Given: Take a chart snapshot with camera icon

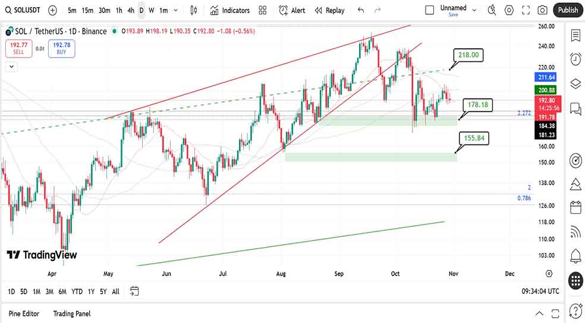Looking at the screenshot, I should pos(542,10).
